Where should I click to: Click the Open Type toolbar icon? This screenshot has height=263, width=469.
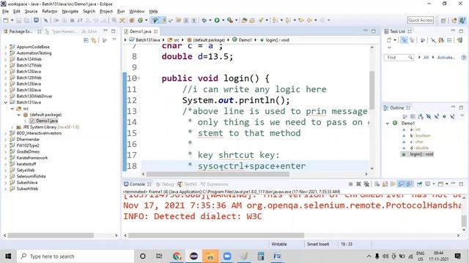tap(244, 20)
